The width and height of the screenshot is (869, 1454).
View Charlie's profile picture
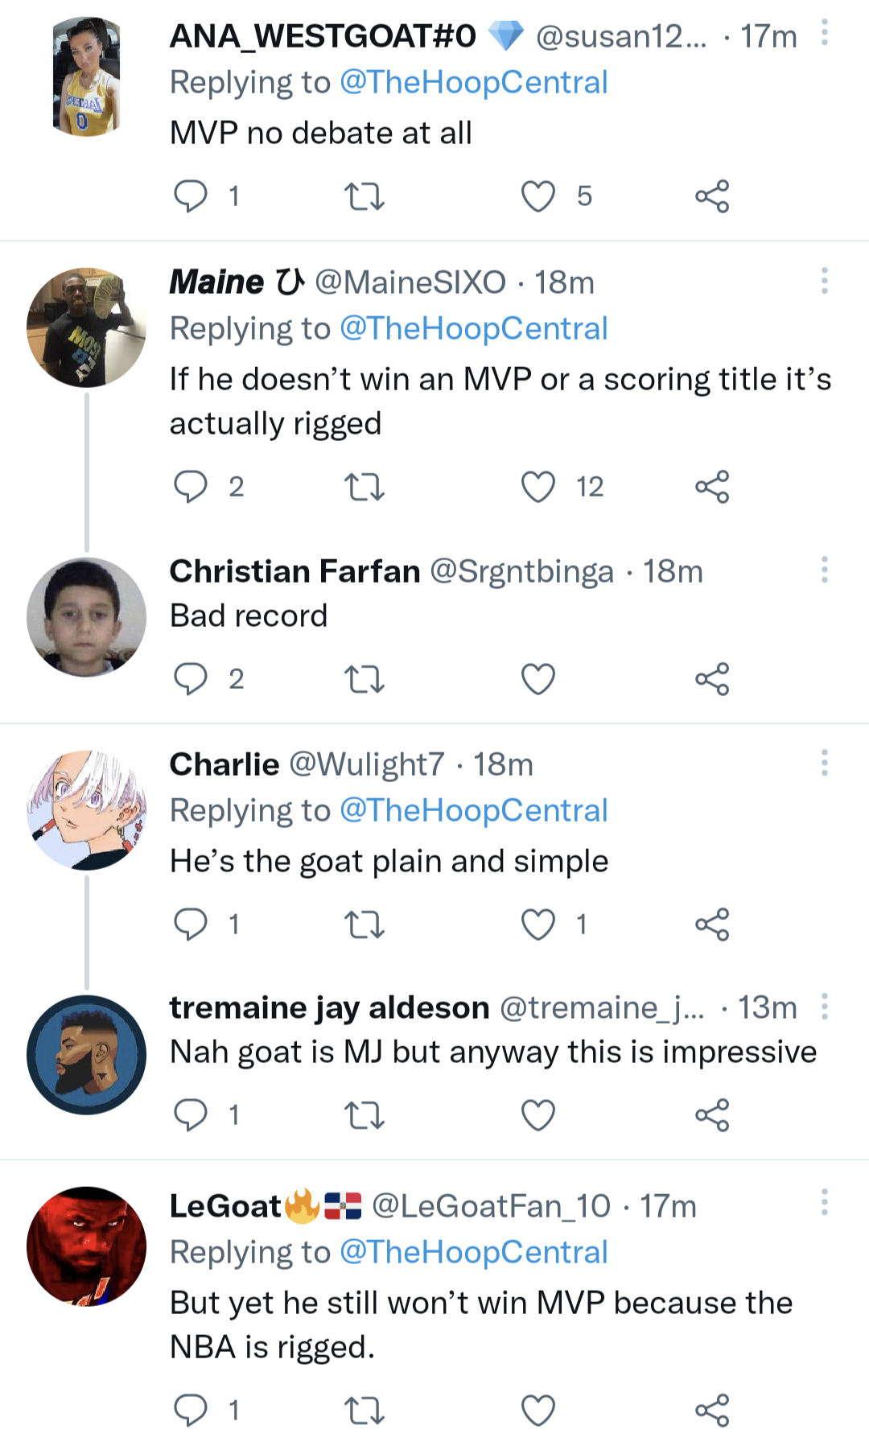87,810
